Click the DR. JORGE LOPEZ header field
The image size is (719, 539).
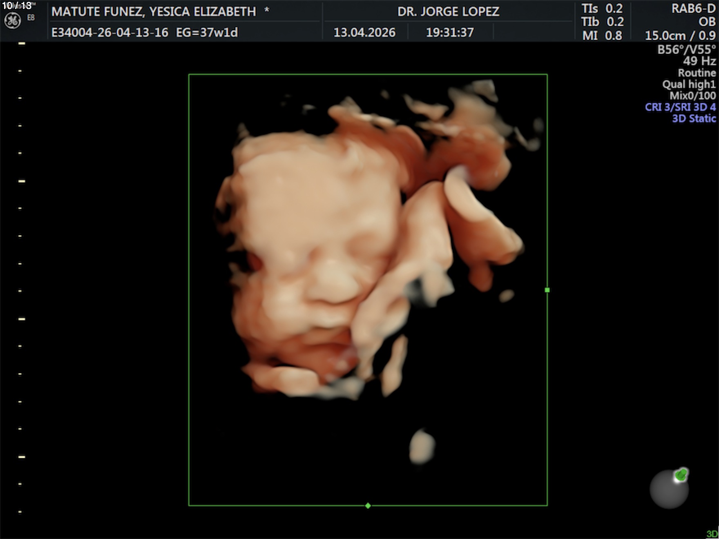(448, 11)
